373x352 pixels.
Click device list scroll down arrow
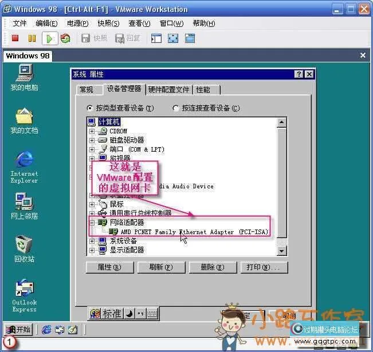[x=282, y=251]
